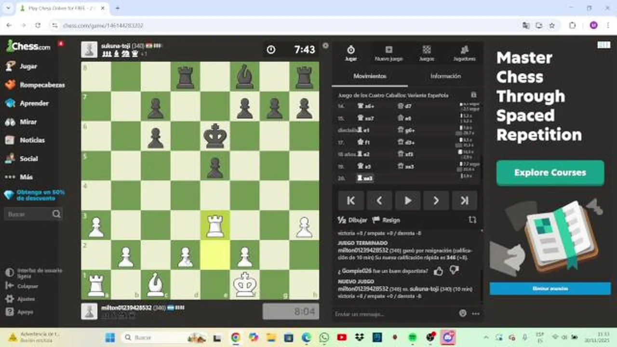Offer a draw with Dibujar

coord(352,220)
